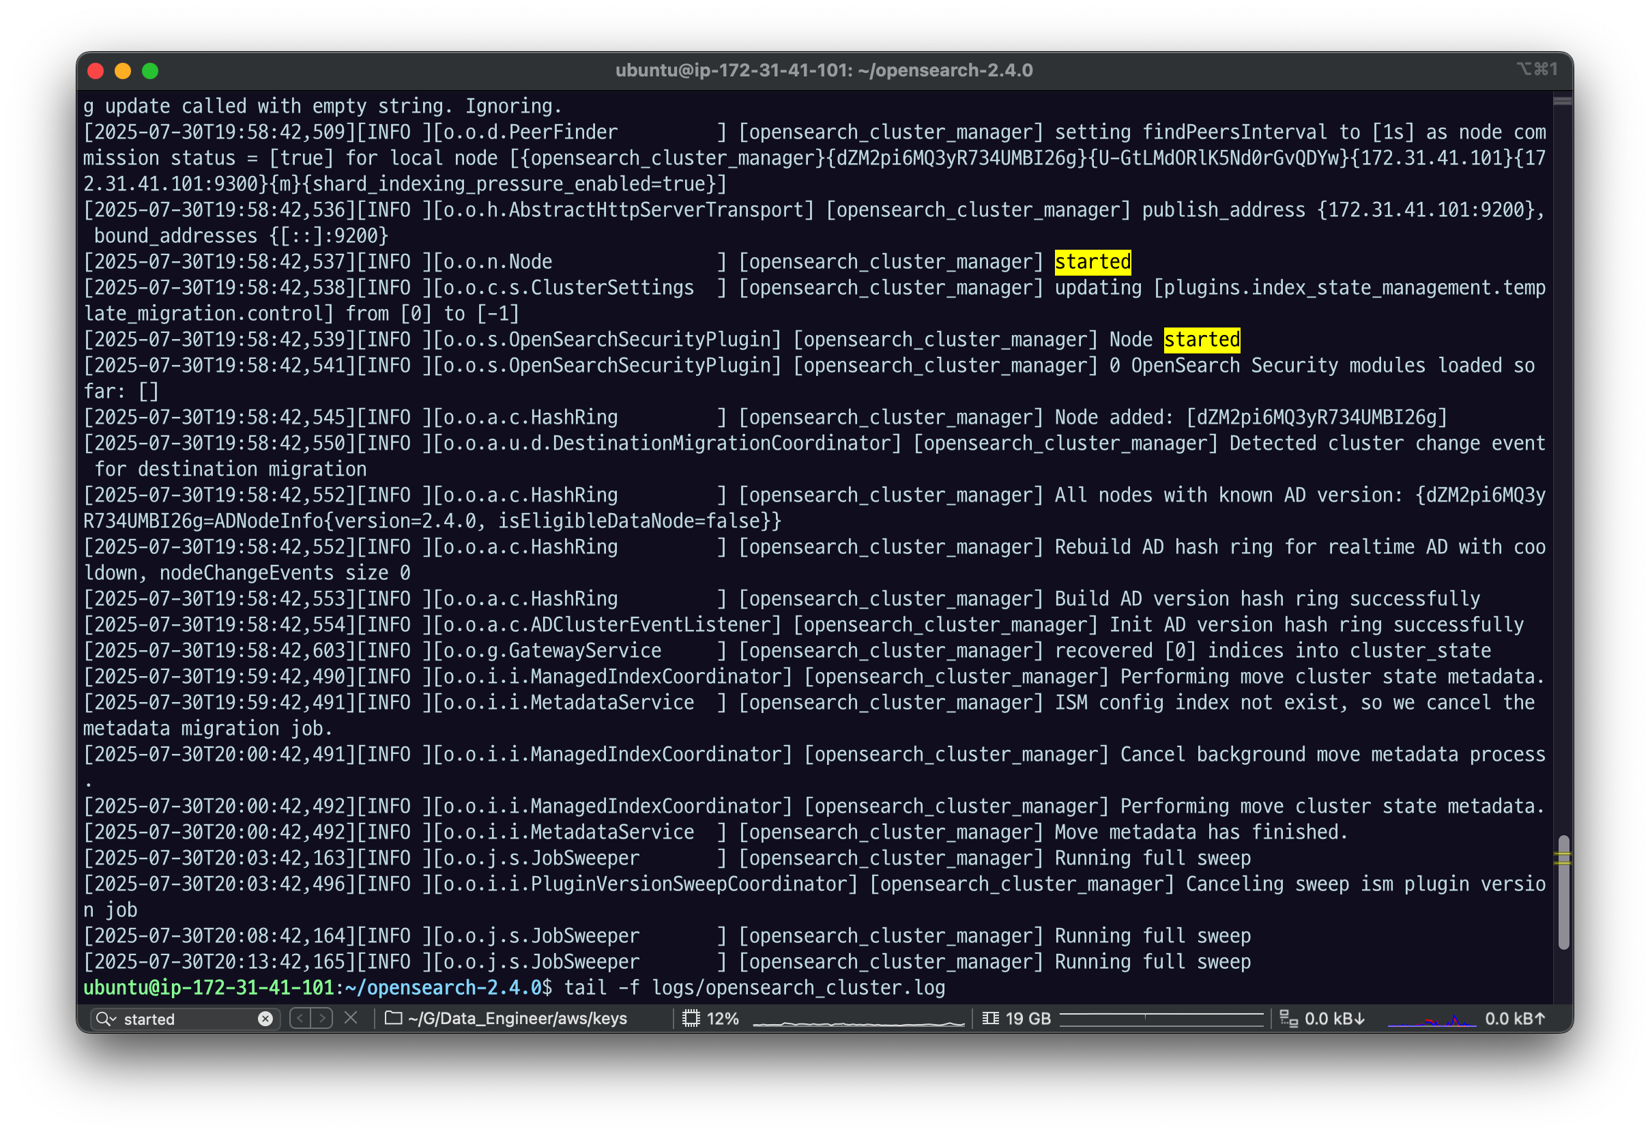Click the green full-screen window button

(x=150, y=71)
